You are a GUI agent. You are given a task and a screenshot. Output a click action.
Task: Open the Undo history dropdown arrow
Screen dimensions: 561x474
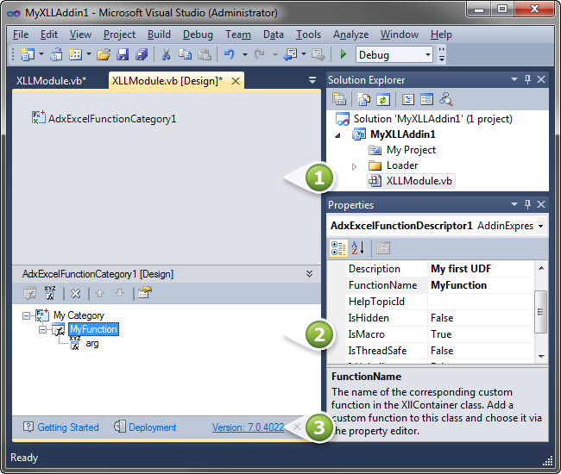(245, 54)
